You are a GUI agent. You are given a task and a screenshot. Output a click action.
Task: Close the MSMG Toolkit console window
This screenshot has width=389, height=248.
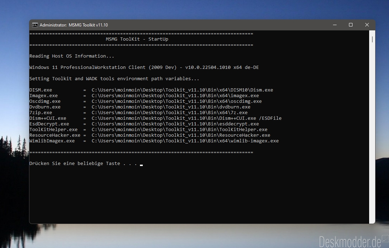[x=367, y=25]
